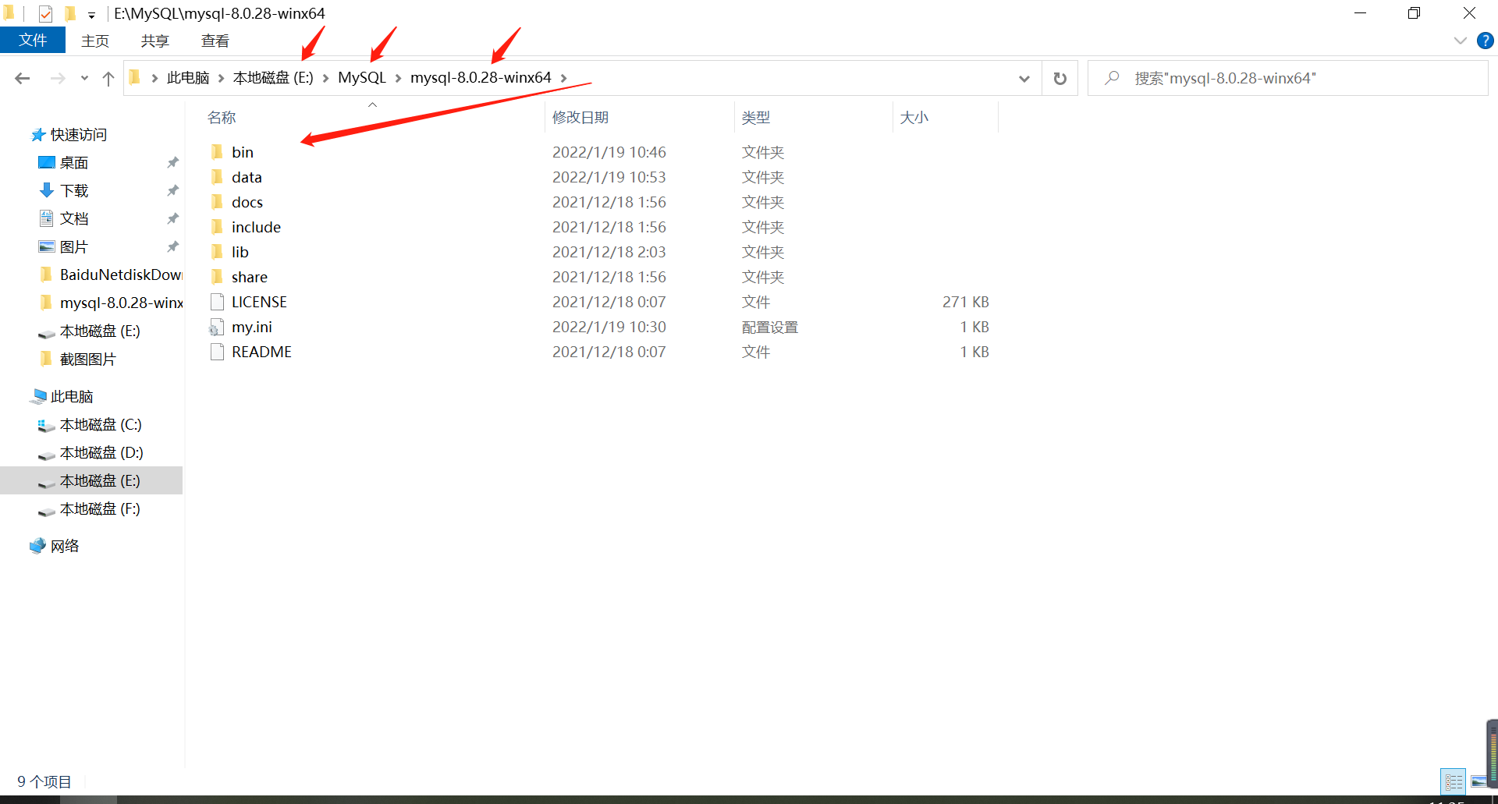The image size is (1498, 804).
Task: Select the include folder icon
Action: 217,227
